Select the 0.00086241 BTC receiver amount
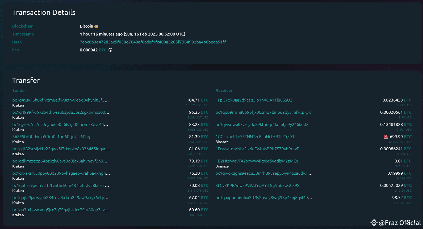 point(396,149)
